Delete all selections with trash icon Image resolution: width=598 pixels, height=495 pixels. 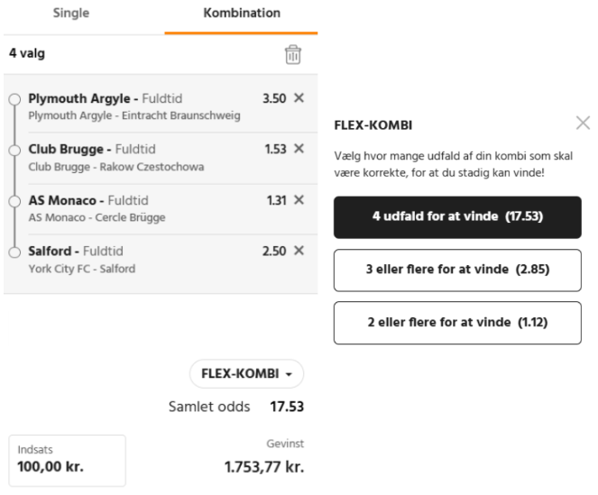(x=292, y=54)
